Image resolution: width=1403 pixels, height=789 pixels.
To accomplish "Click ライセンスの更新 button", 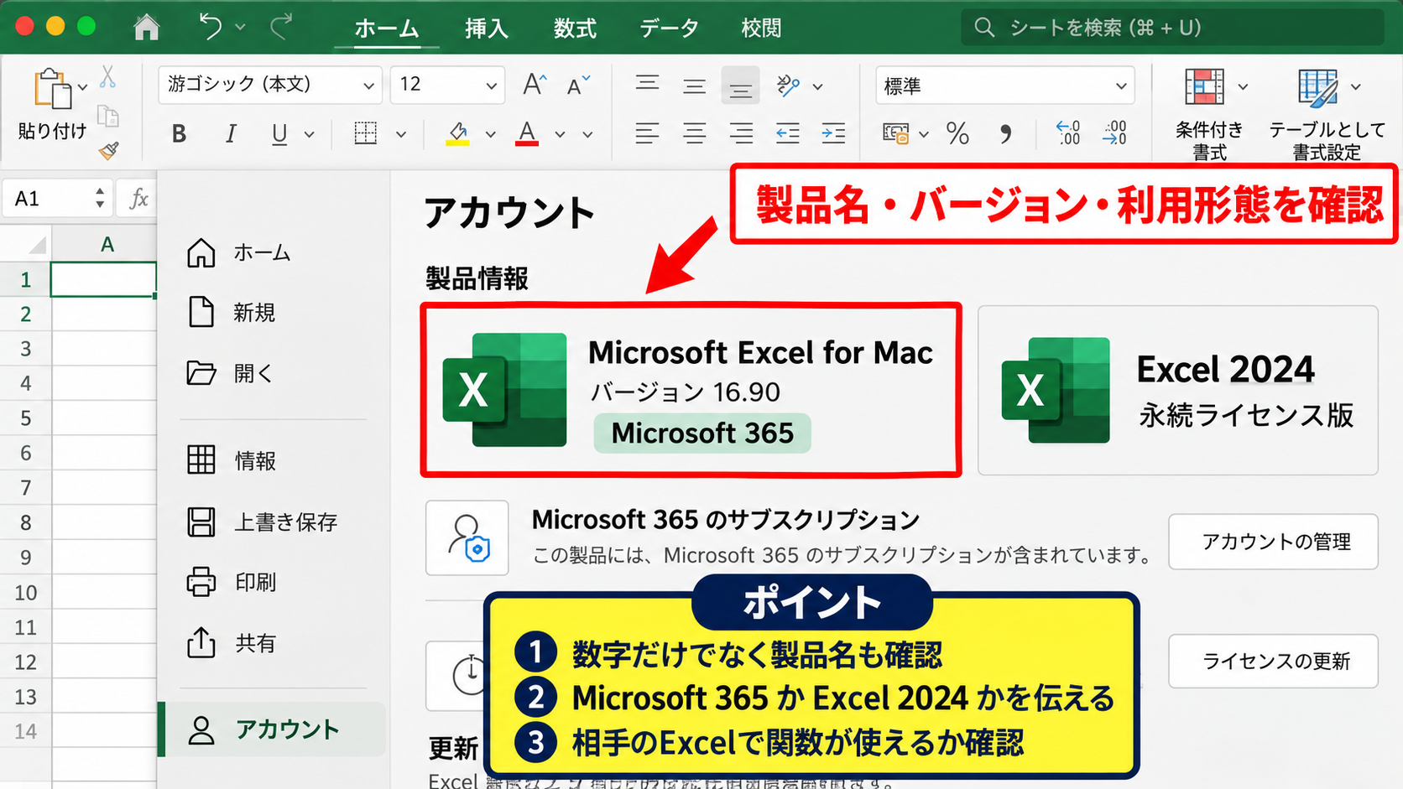I will [x=1274, y=661].
